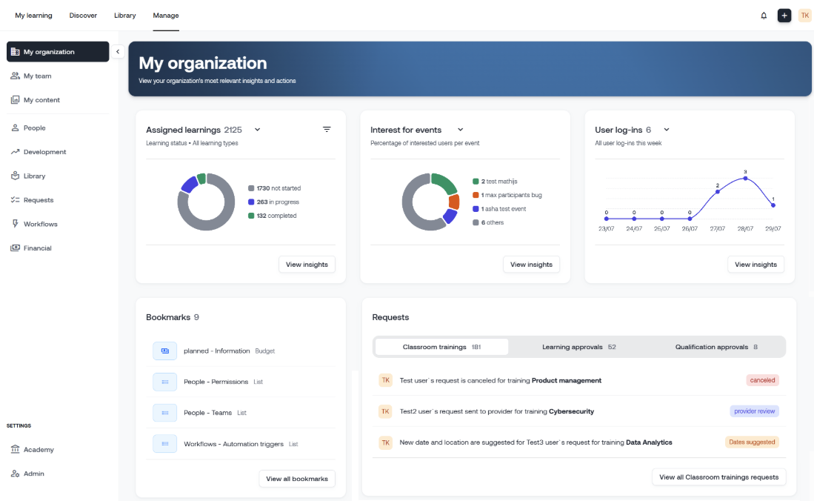The image size is (814, 501).
Task: Click View insights on Assigned learnings card
Action: click(307, 265)
